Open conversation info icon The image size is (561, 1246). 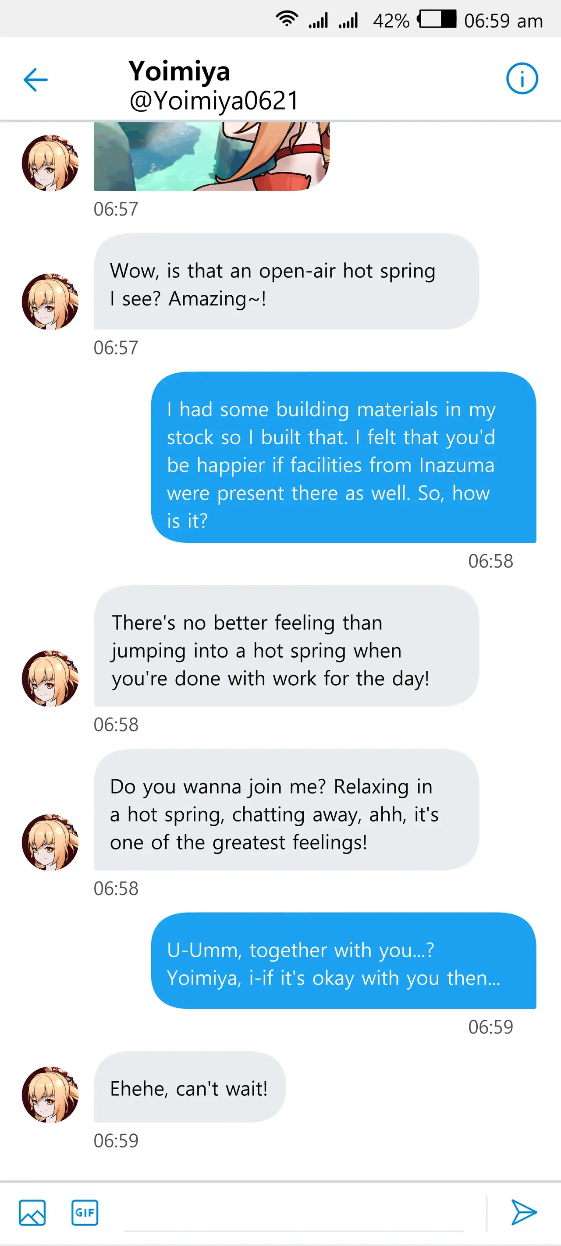point(521,78)
